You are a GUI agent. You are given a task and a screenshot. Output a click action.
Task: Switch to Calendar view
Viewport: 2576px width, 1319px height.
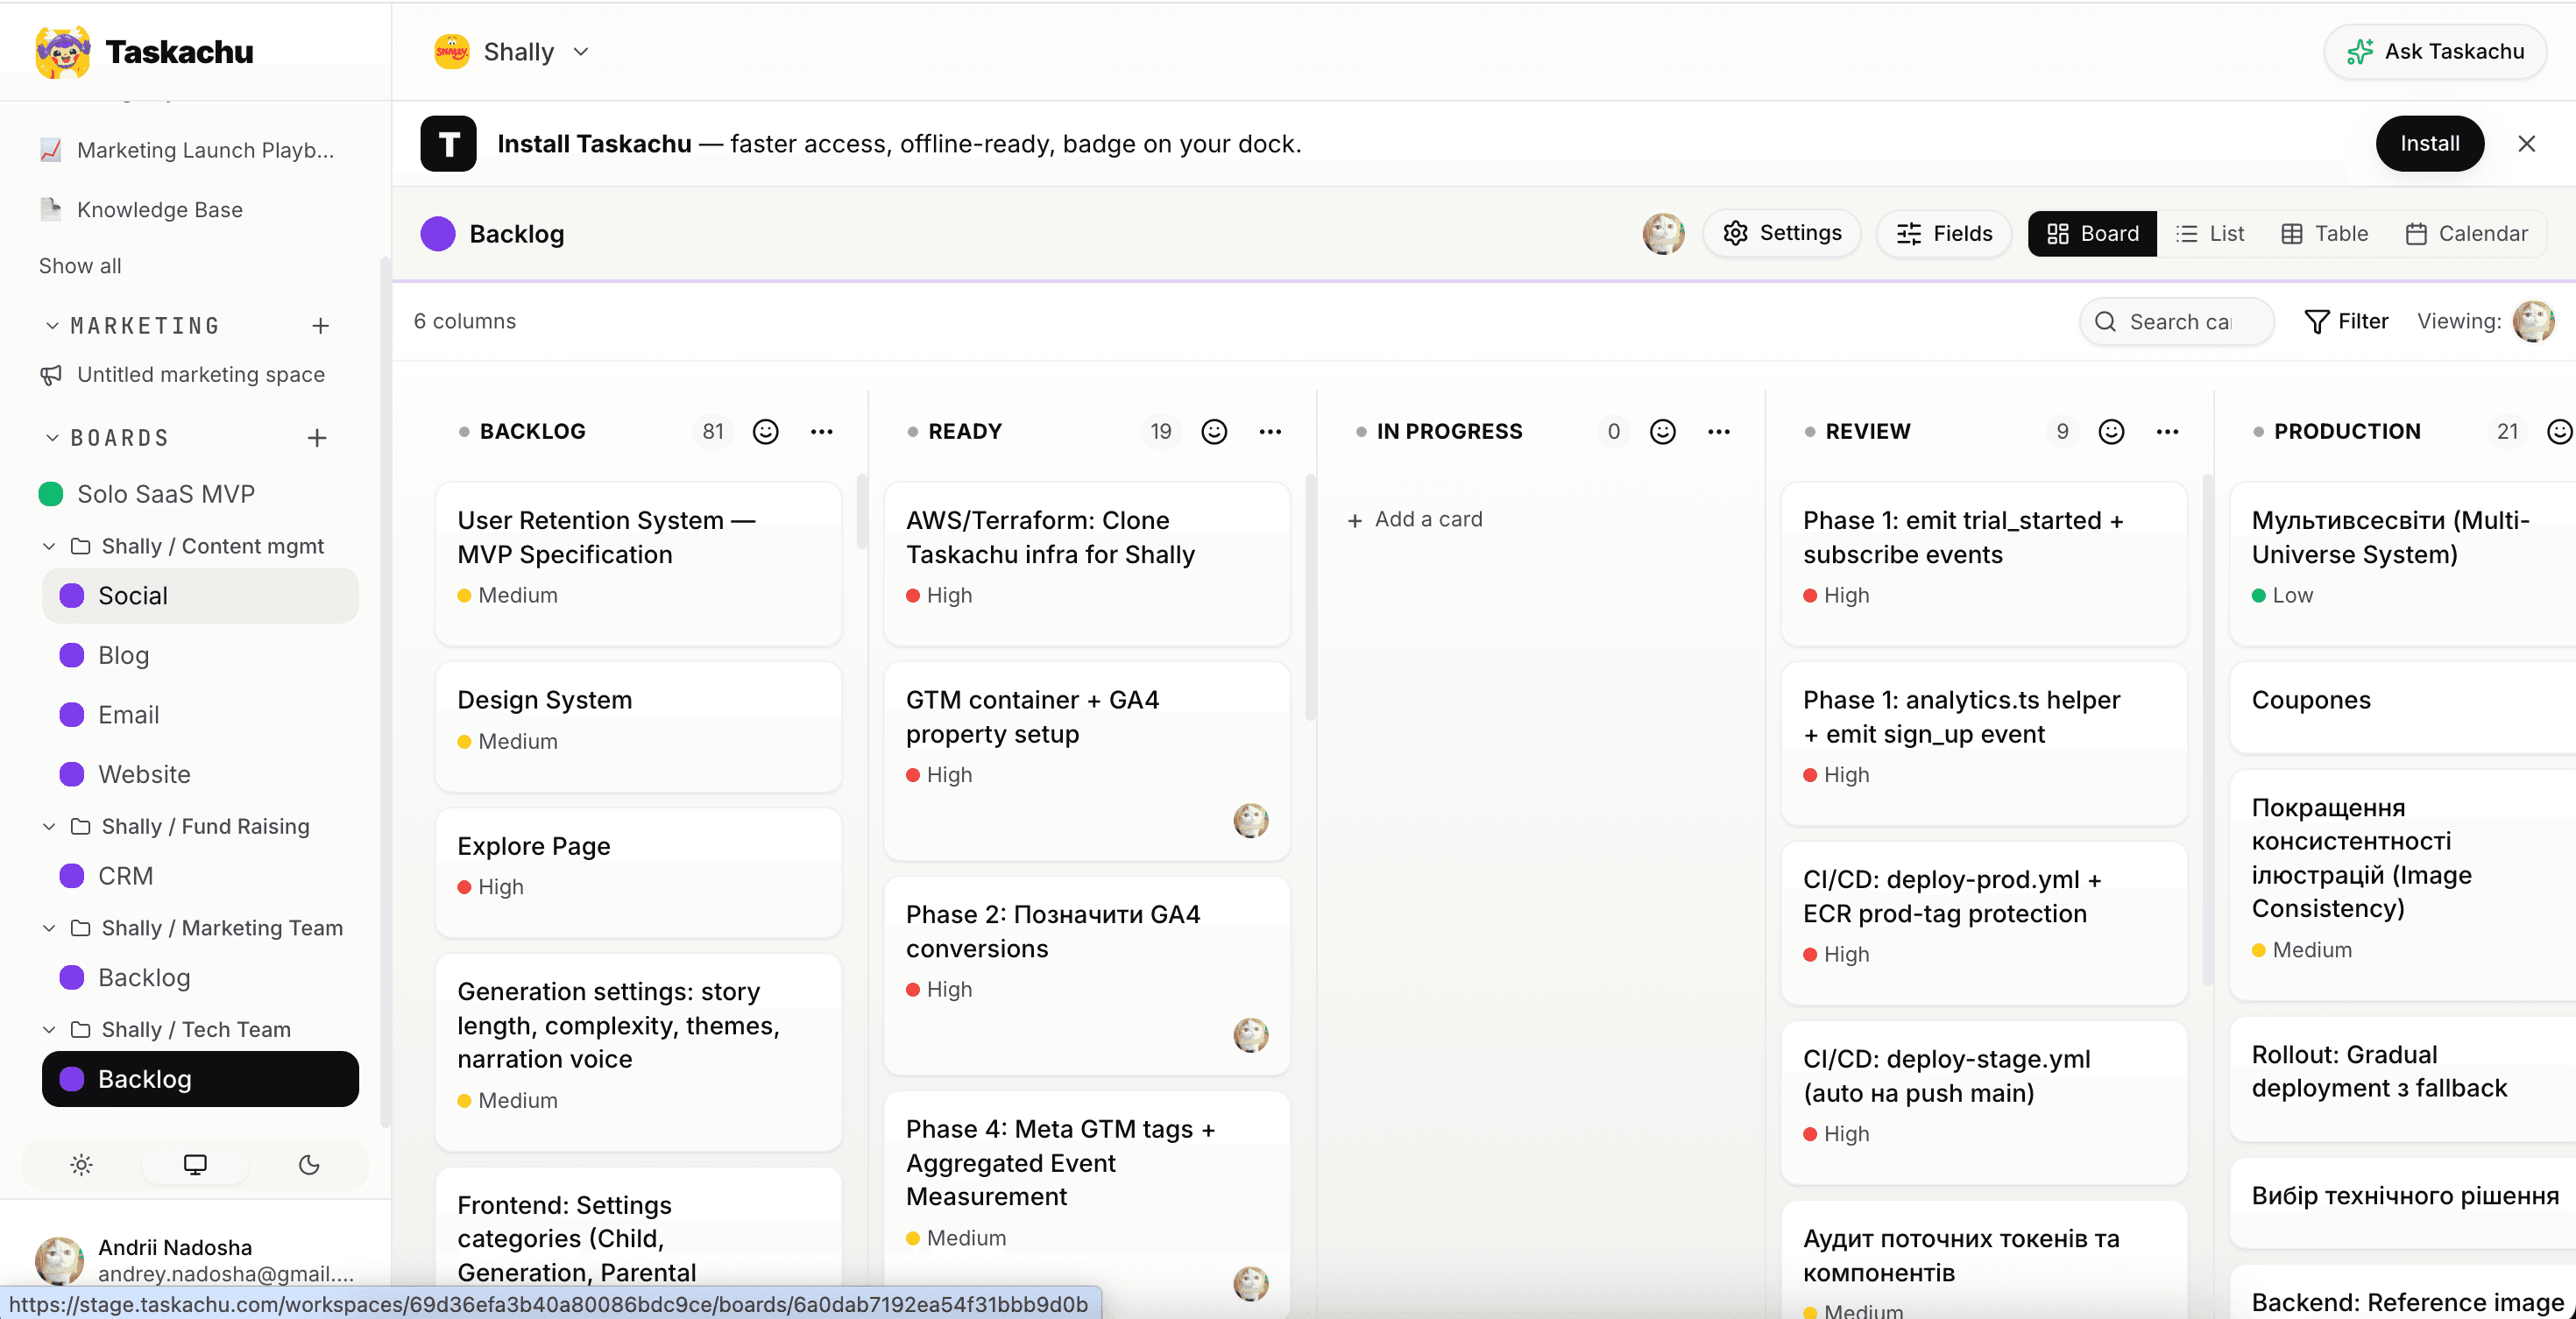pyautogui.click(x=2466, y=234)
